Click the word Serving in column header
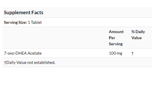The image size is (154, 99). 116,44
